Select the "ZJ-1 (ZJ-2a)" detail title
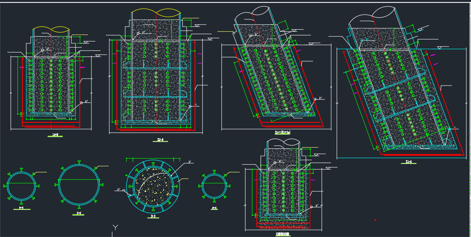 click(283, 132)
